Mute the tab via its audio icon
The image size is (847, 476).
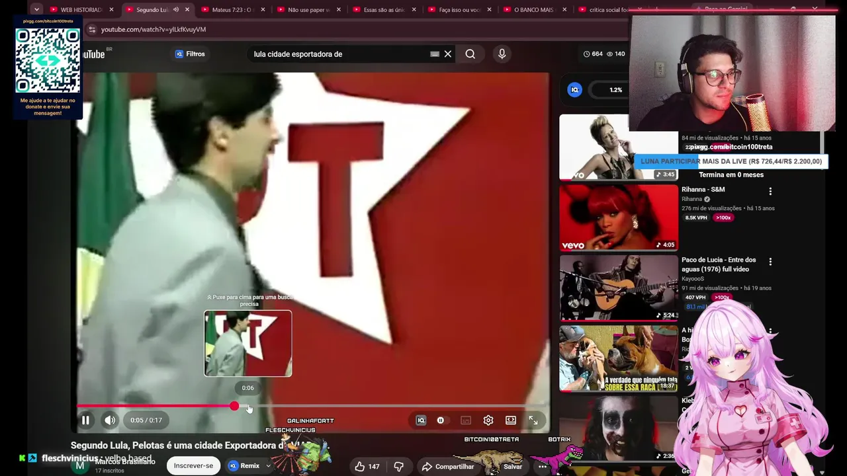pyautogui.click(x=176, y=10)
